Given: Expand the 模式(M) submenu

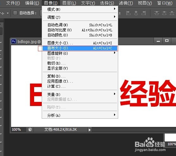Looking at the screenshot, I should point(80,9).
